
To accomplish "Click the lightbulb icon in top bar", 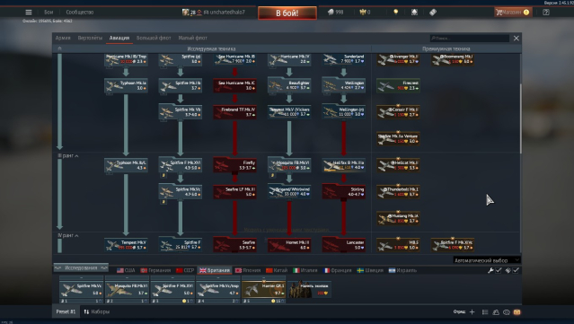I will pos(396,12).
